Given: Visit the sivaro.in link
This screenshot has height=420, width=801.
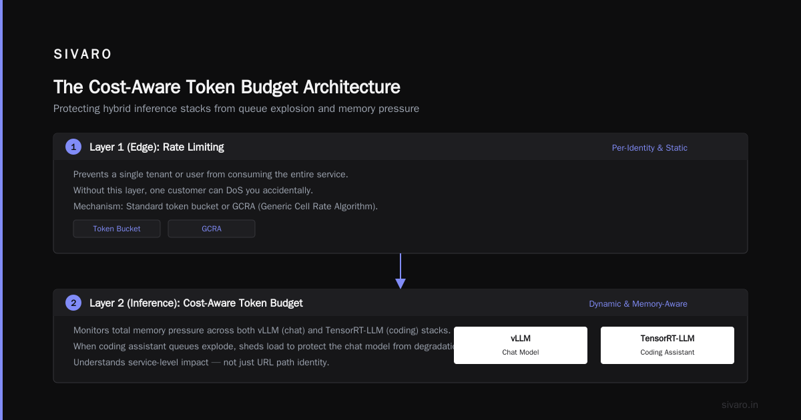Looking at the screenshot, I should [x=740, y=405].
